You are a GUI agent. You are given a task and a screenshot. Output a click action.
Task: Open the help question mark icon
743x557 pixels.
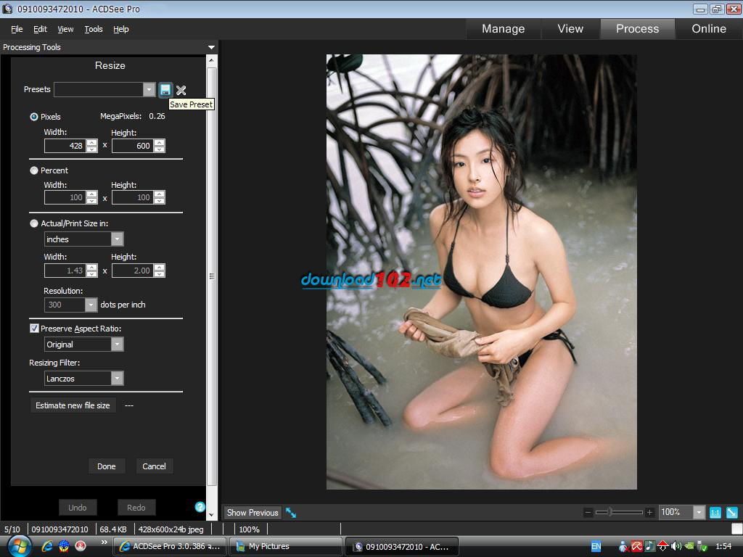200,507
